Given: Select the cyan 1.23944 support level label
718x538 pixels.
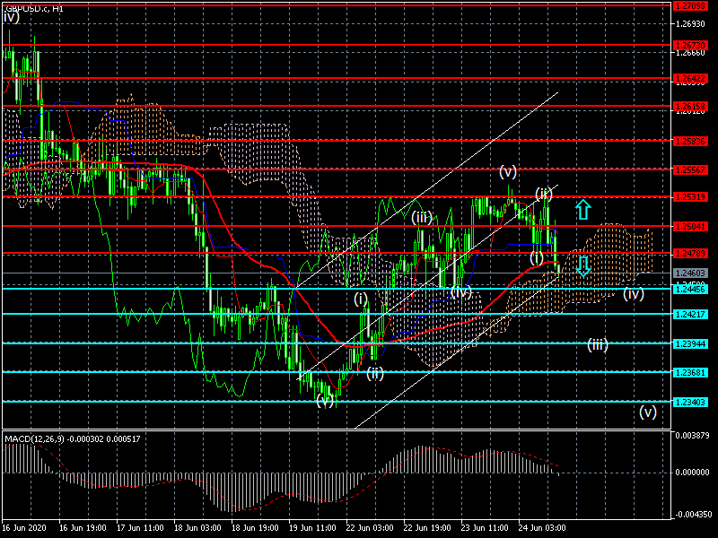Looking at the screenshot, I should coord(690,343).
